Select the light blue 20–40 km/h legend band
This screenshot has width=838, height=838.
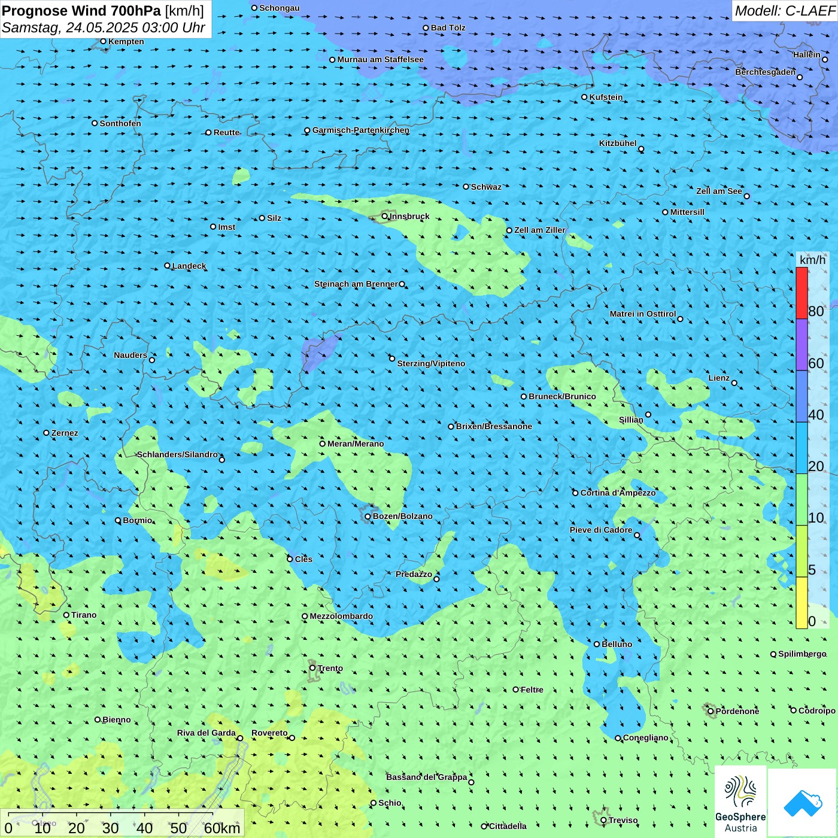click(x=801, y=448)
